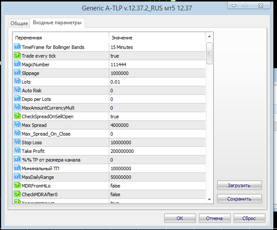277x230 pixels.
Task: Click the CheckMDRAfter0 boolean icon
Action: (17, 194)
